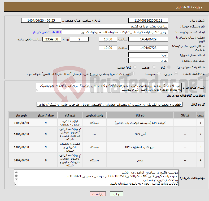
Task: Click the quantity 9 in the UPS row
Action: tap(46, 147)
